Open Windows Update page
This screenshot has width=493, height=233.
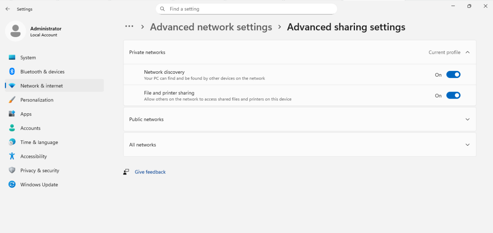point(54,185)
